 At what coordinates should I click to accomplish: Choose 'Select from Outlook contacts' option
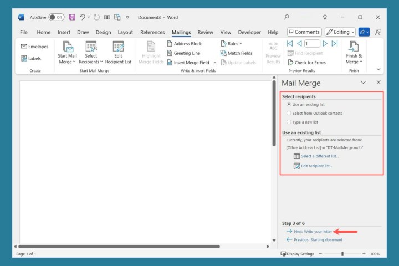click(289, 113)
